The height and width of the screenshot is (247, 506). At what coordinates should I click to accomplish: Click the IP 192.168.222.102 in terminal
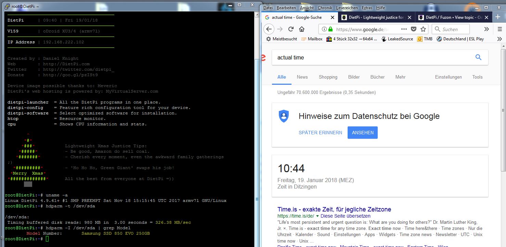click(x=63, y=42)
